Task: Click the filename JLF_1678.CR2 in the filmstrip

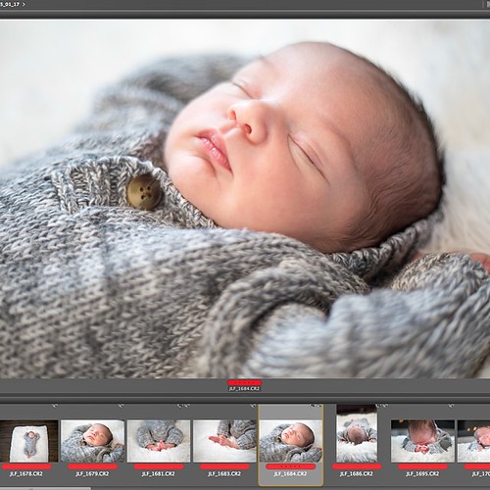Action: 26,473
